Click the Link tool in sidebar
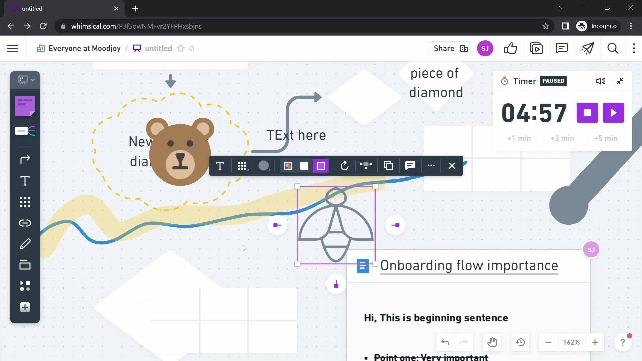642x361 pixels. click(25, 223)
